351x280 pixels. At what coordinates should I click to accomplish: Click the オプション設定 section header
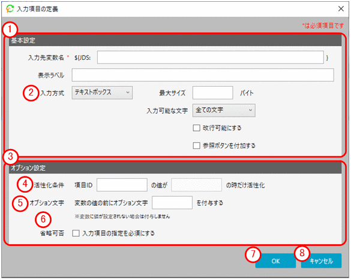click(175, 168)
